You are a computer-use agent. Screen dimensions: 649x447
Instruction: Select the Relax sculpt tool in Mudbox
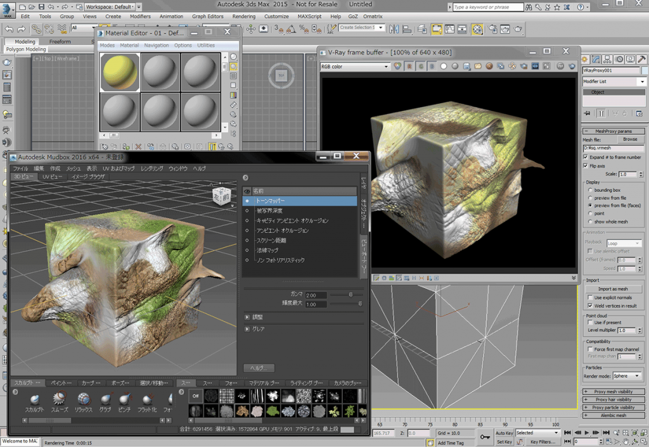coord(84,399)
